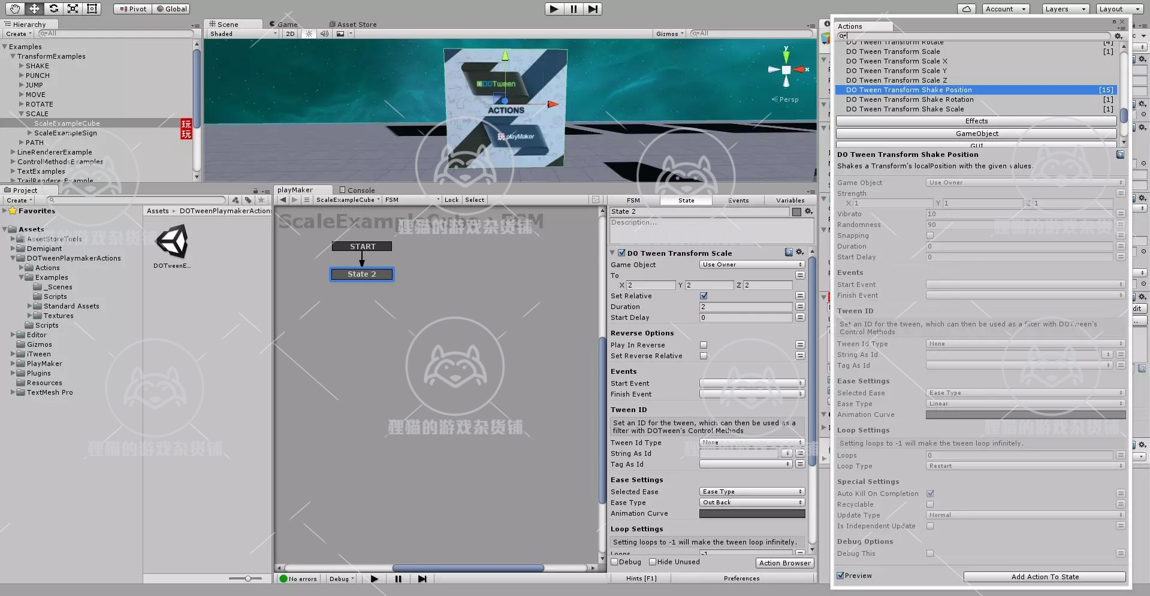Toggle the Hide Unused checkbox
This screenshot has height=596, width=1150.
653,562
